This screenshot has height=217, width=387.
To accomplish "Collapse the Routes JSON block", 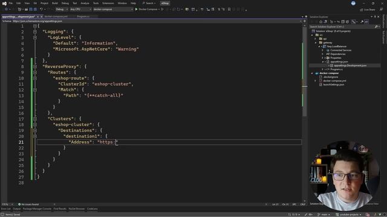I will (x=35, y=72).
